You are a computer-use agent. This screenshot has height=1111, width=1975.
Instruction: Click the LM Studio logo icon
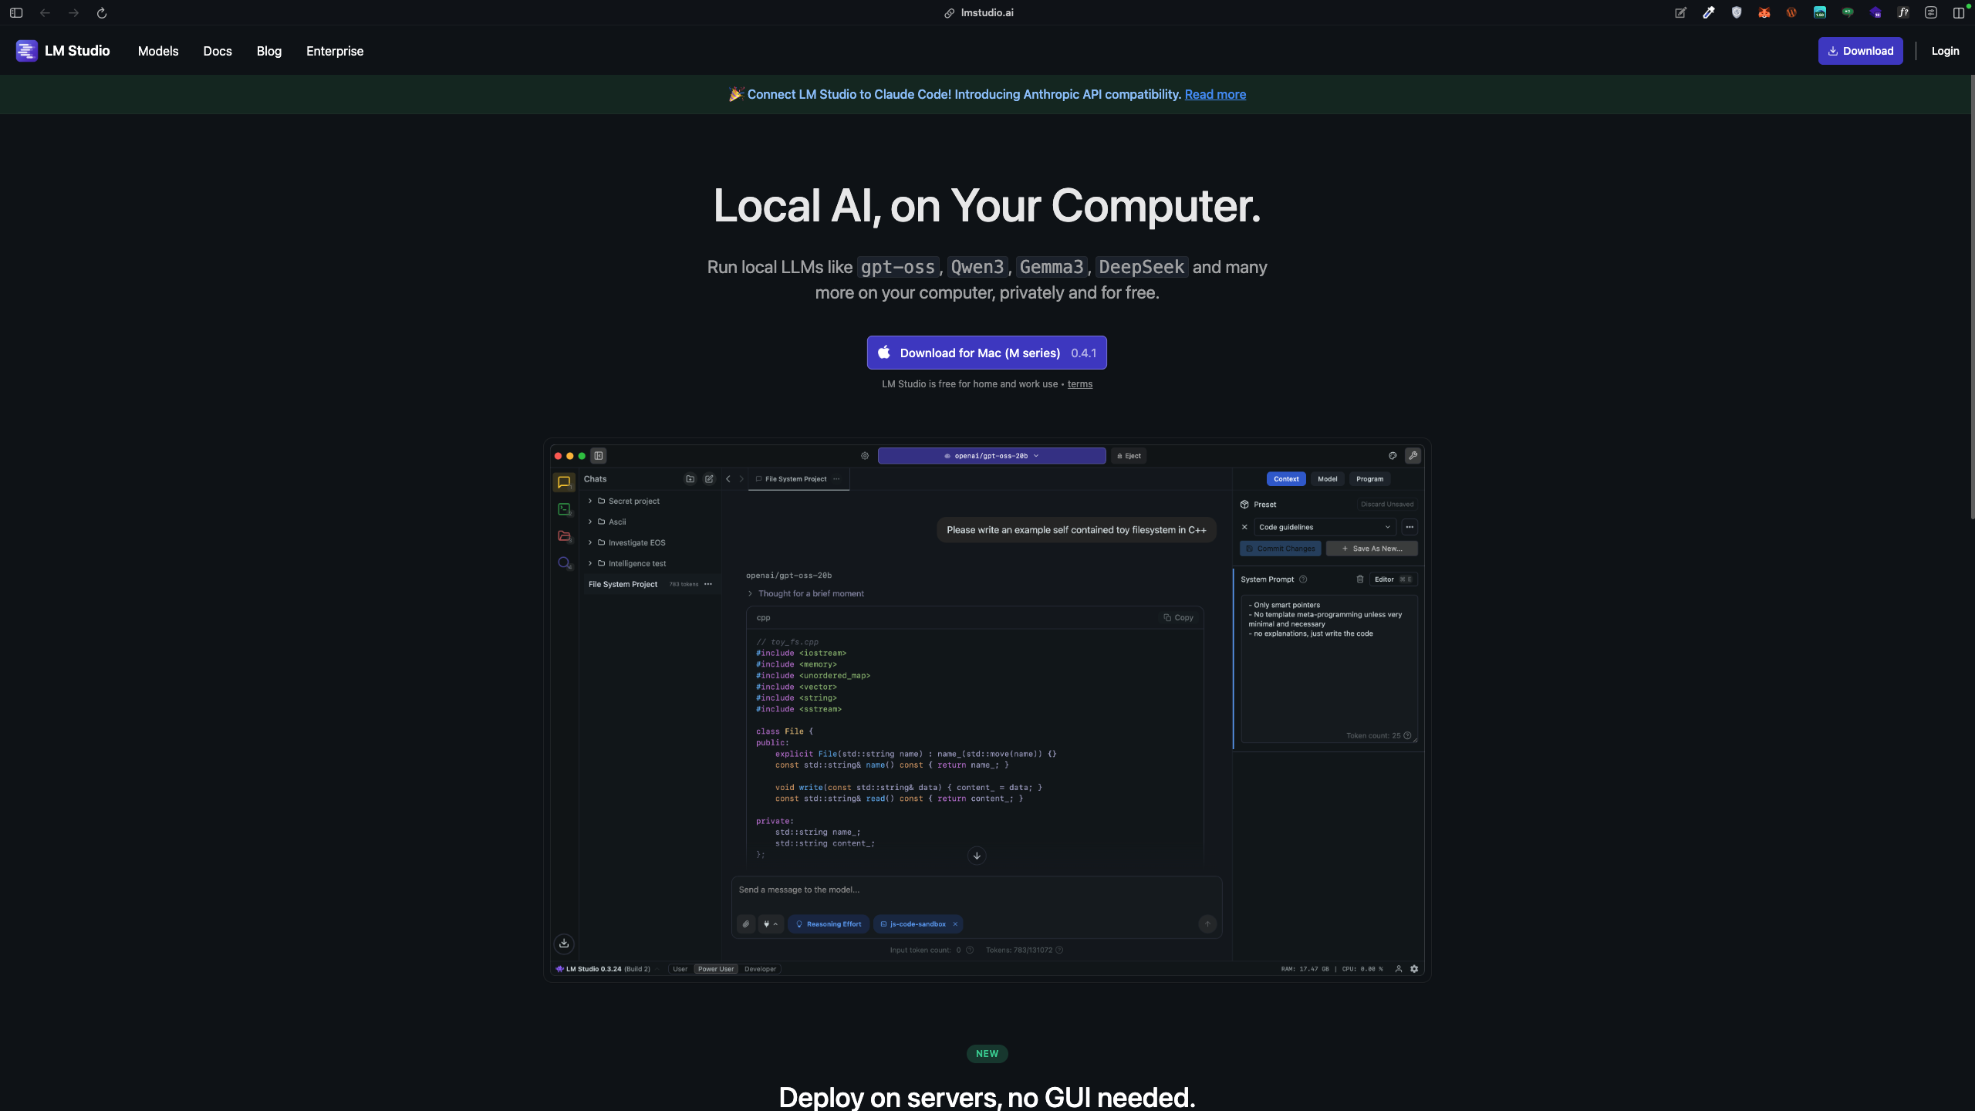tap(26, 51)
